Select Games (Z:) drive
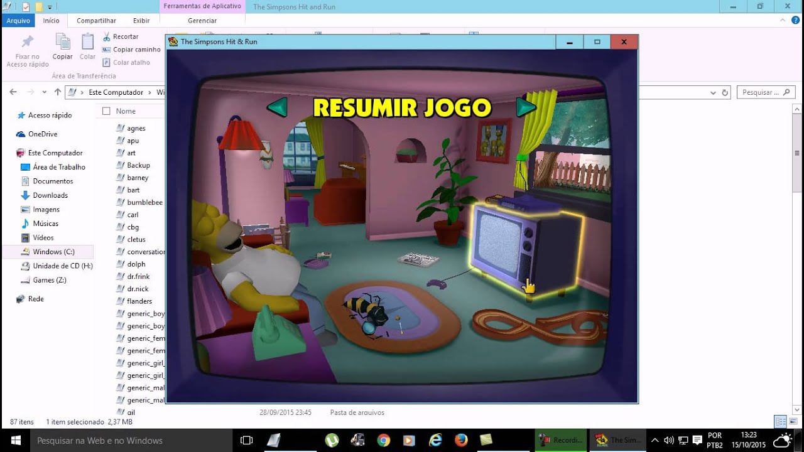This screenshot has width=804, height=452. (x=49, y=280)
